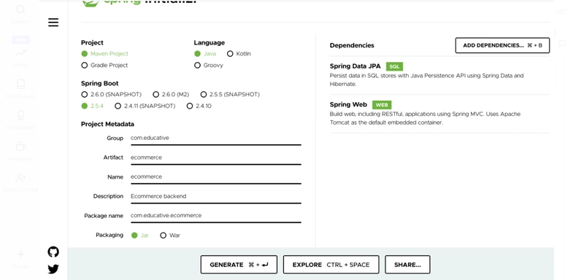The height and width of the screenshot is (280, 584).
Task: Choose Java as the language
Action: click(197, 53)
